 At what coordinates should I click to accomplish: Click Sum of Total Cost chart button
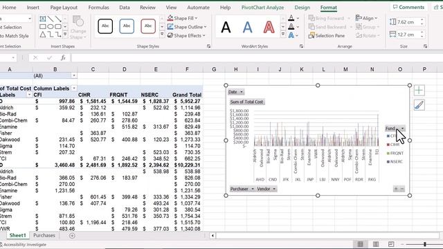point(246,102)
